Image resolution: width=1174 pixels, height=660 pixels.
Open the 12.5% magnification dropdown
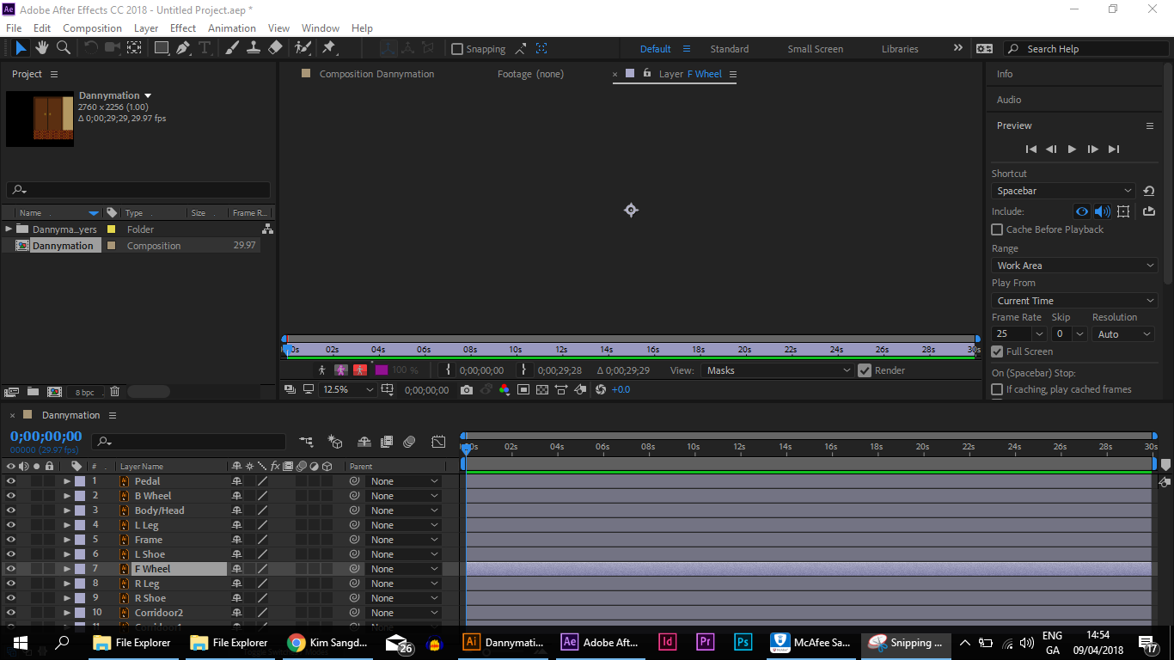348,389
